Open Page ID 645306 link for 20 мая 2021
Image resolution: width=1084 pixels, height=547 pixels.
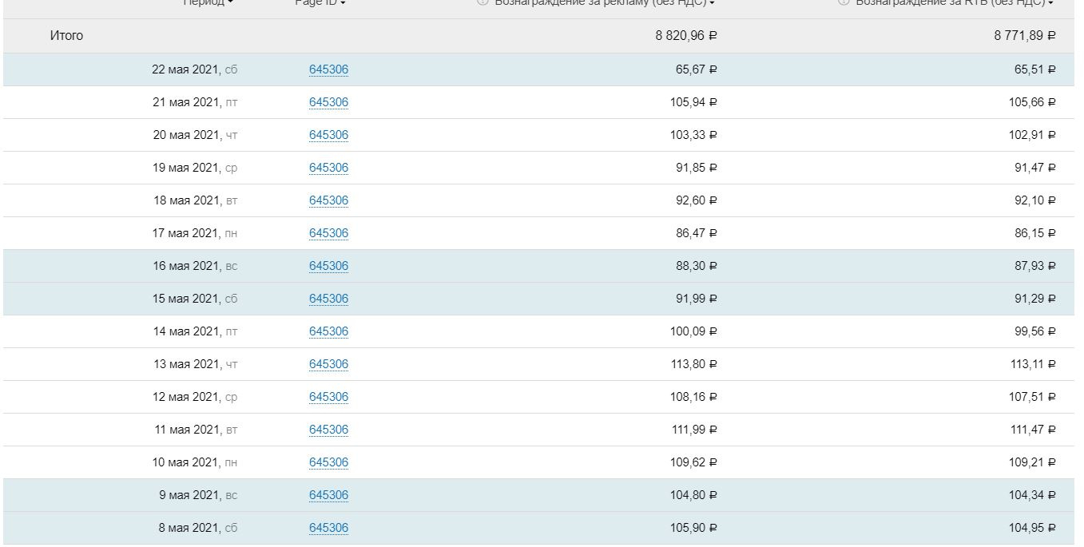click(x=328, y=135)
